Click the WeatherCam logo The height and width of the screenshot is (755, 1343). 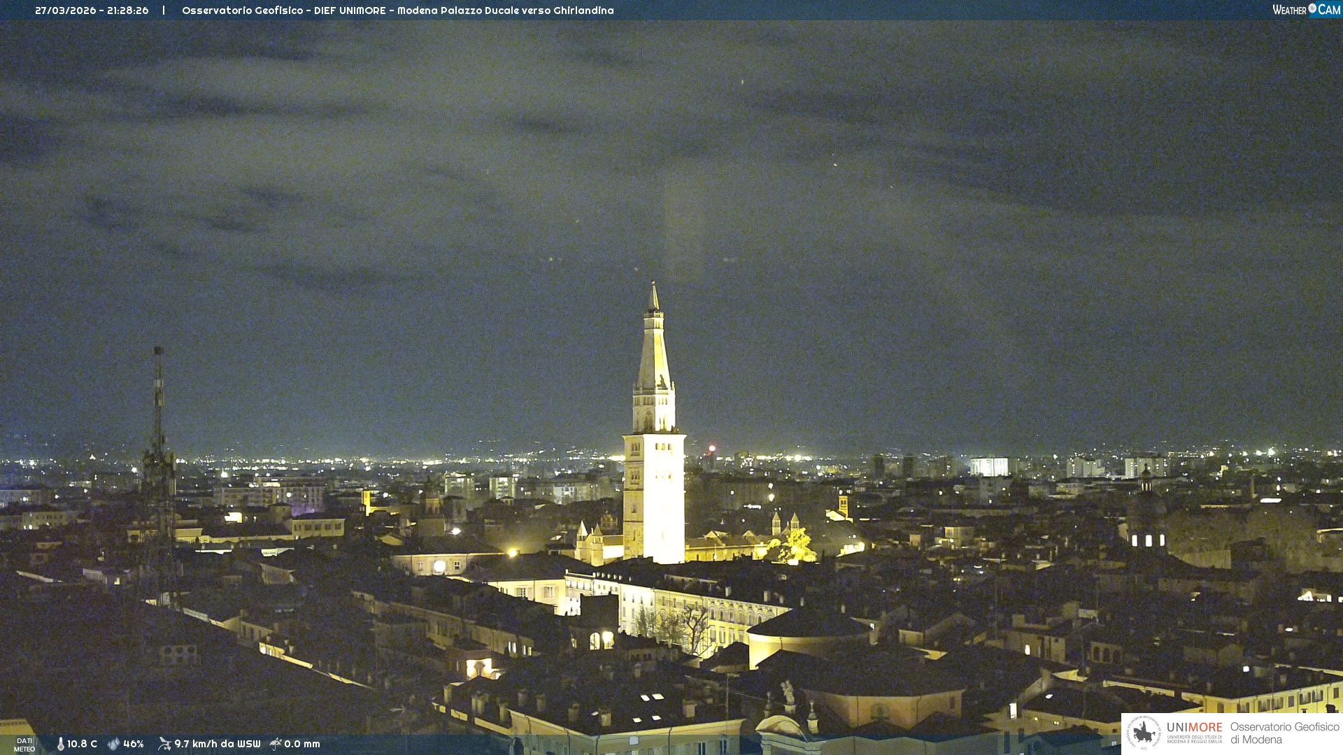[x=1306, y=10]
